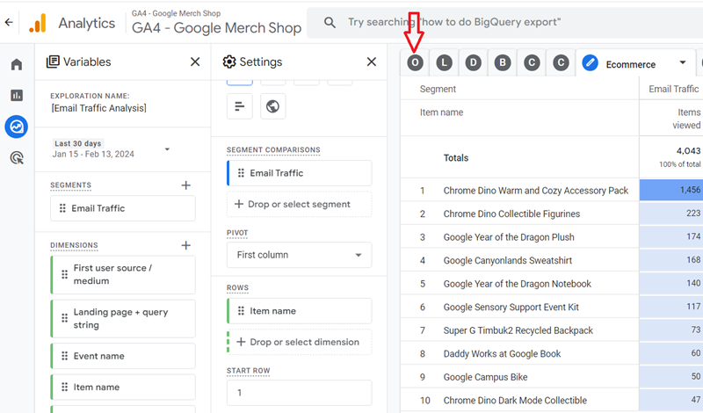Screen dimensions: 703x413
Task: Click Google Year of the Dragon Notebook
Action: click(x=518, y=284)
